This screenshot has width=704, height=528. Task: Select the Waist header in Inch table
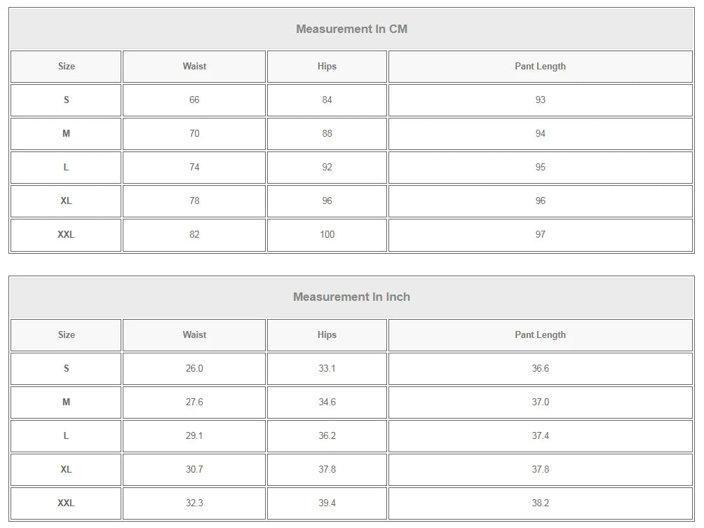[194, 334]
